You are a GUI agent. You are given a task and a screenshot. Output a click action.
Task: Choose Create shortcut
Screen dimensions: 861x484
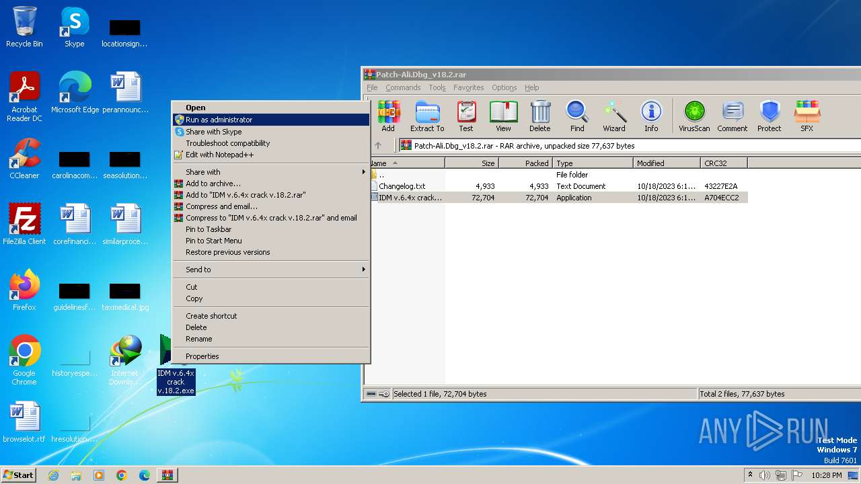(x=271, y=316)
